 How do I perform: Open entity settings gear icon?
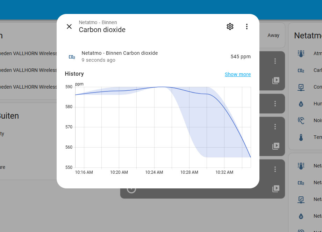[230, 27]
